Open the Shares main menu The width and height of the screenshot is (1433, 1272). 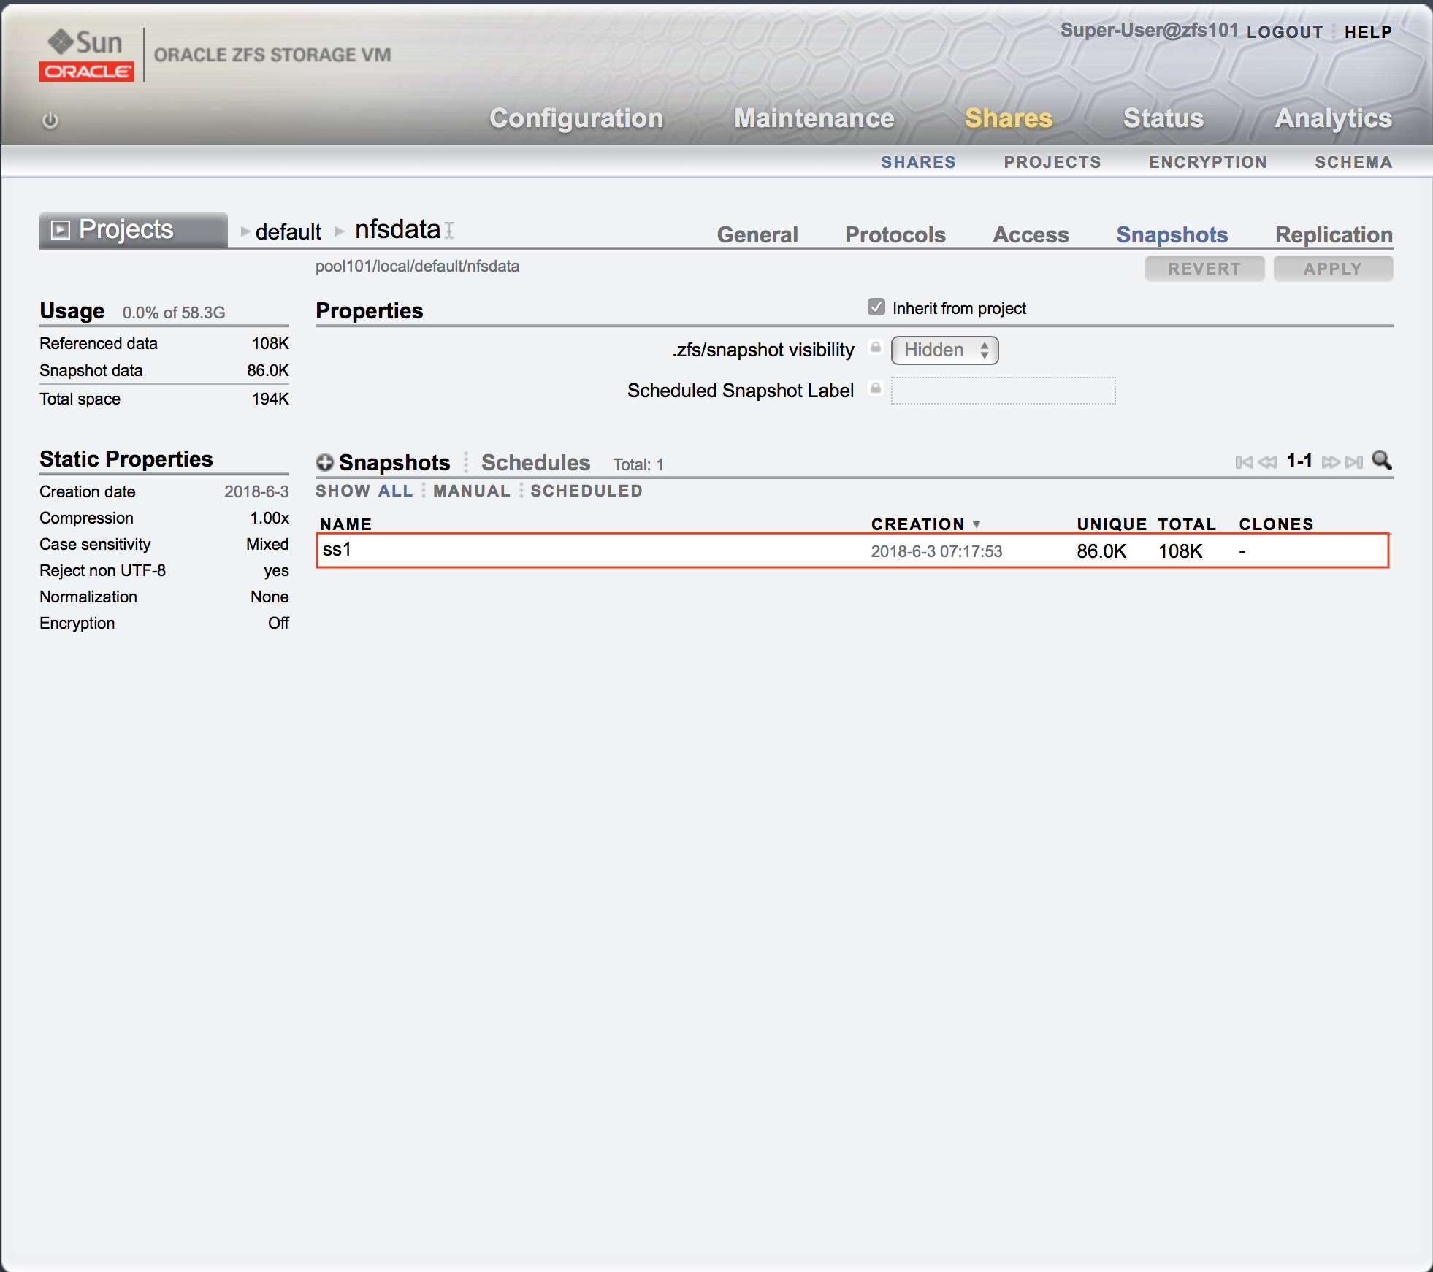pyautogui.click(x=1009, y=118)
